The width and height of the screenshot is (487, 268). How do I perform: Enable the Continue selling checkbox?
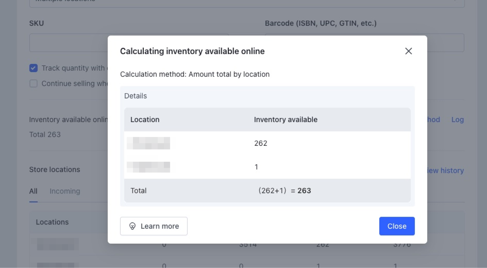34,84
